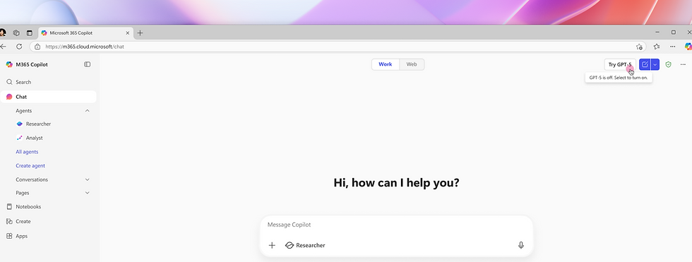The width and height of the screenshot is (692, 262).
Task: Switch to the Web tab
Action: pyautogui.click(x=411, y=64)
